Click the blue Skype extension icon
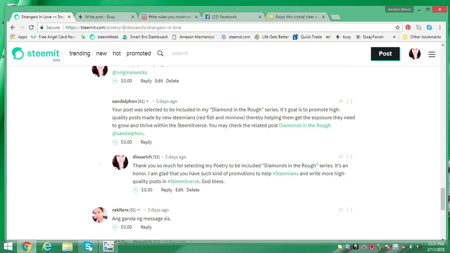Viewport: 450px width, 253px height. point(429,27)
